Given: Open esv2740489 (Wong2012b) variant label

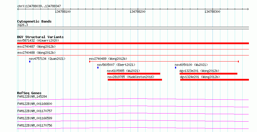Looking at the screenshot, I should [108, 59].
